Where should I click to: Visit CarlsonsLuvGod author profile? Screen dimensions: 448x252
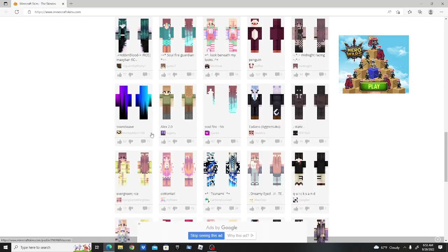pyautogui.click(x=221, y=200)
